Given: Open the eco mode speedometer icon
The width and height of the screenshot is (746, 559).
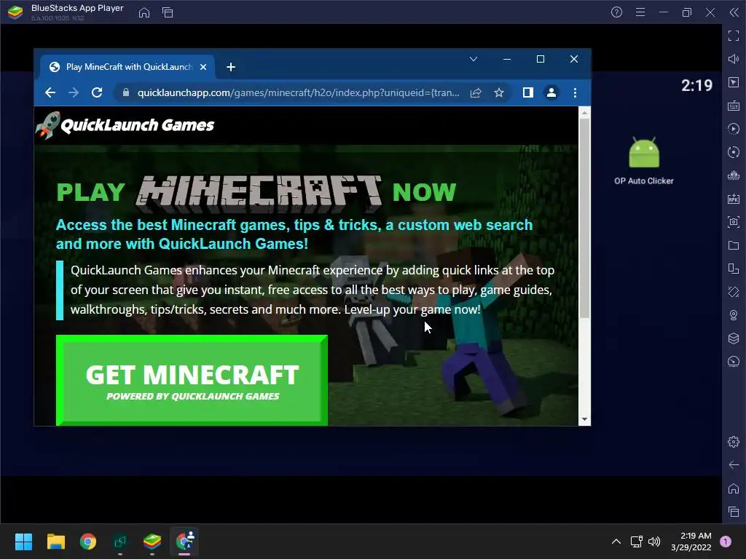Looking at the screenshot, I should tap(734, 362).
